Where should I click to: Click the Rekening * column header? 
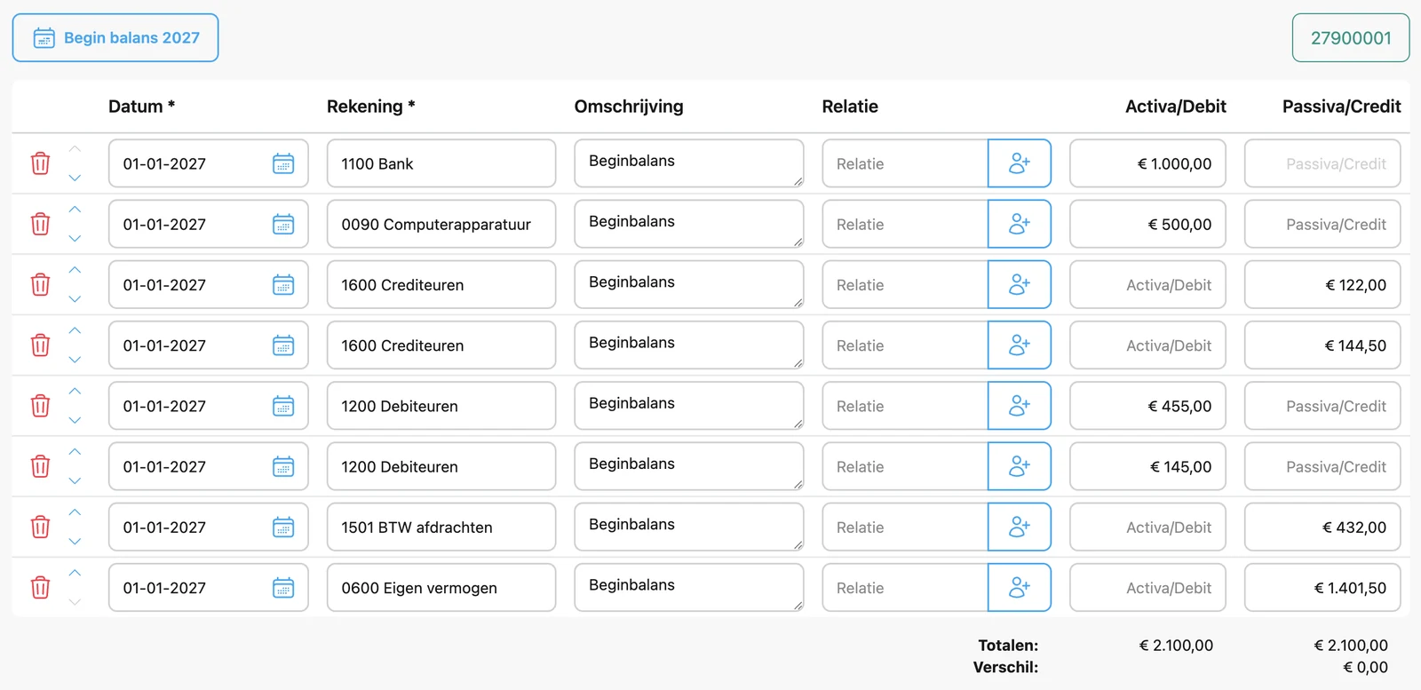pos(371,107)
